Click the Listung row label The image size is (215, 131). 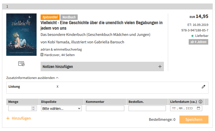(14, 87)
